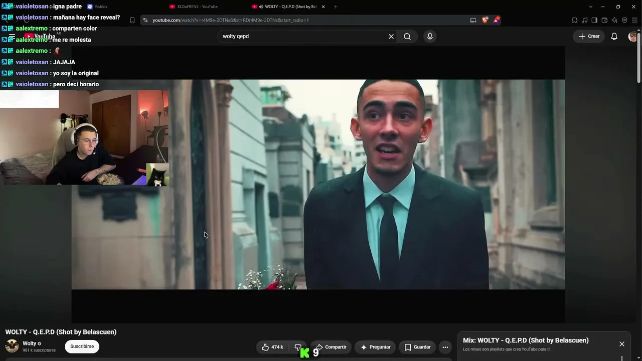
Task: Mute the WOLTY tab audio speaker icon
Action: point(261,7)
